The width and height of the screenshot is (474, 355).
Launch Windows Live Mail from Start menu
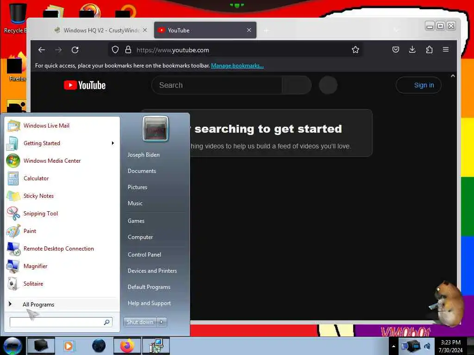click(62, 126)
